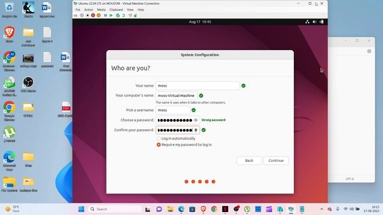Open Task View on the taskbar
The width and height of the screenshot is (383, 215).
tap(148, 209)
